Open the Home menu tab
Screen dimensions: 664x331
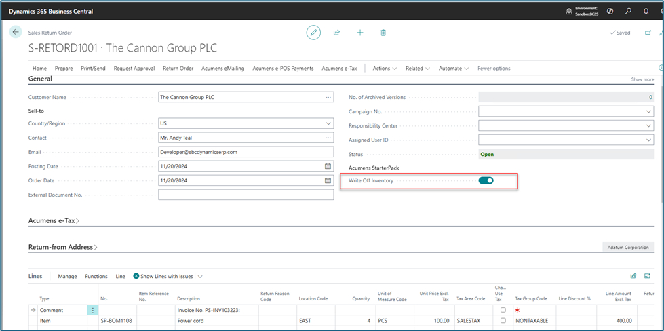tap(40, 68)
